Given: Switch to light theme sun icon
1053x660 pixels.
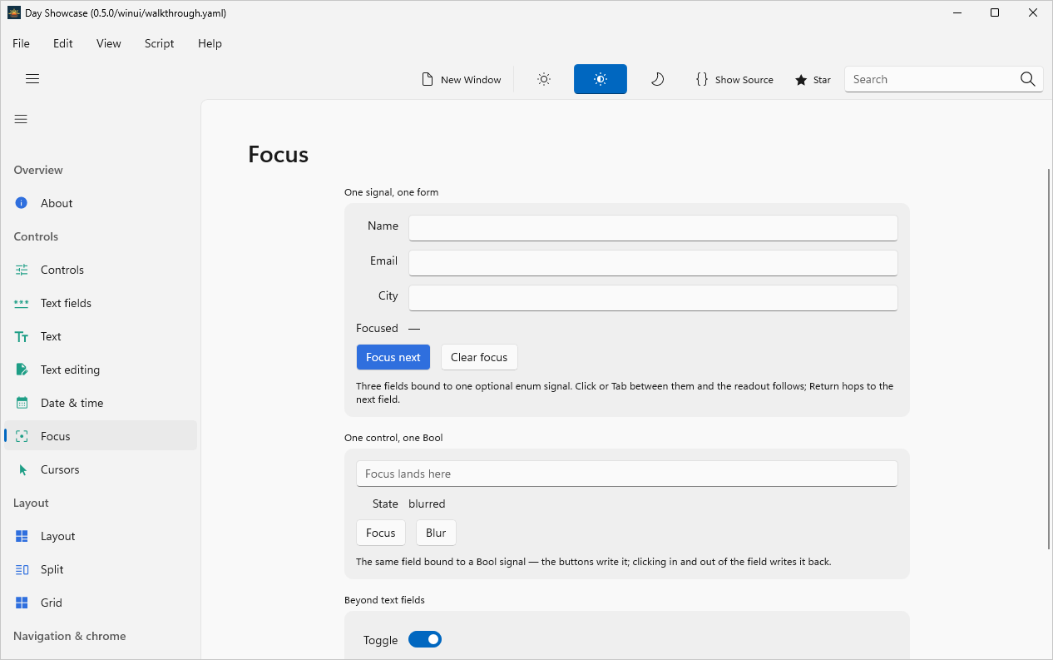Looking at the screenshot, I should click(x=544, y=79).
